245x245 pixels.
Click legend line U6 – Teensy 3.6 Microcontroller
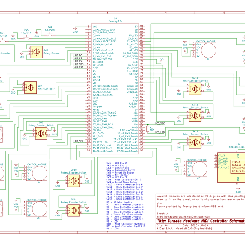coord(125,214)
